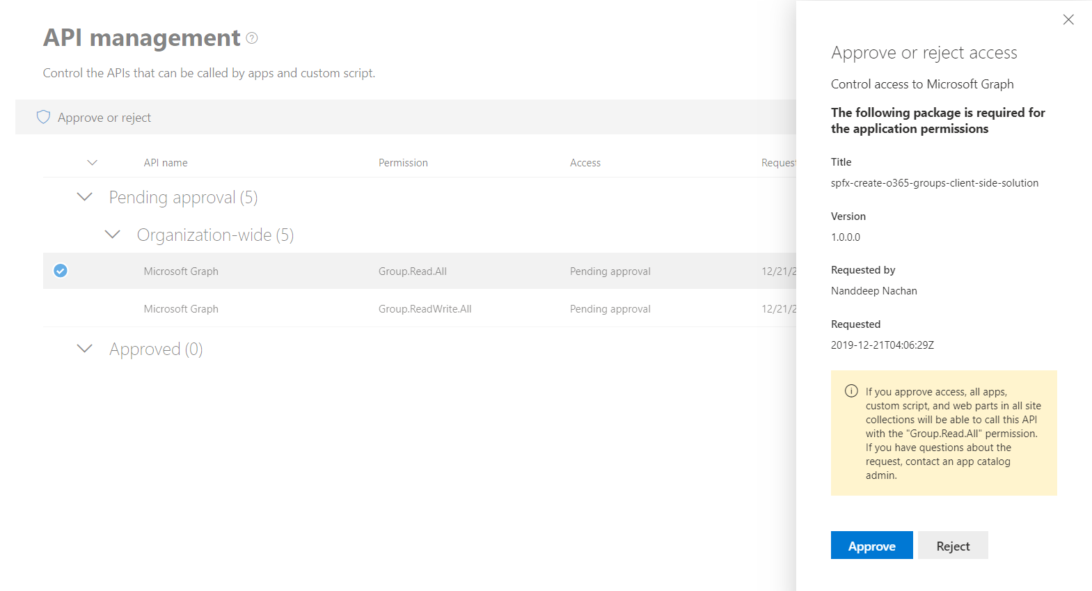Toggle the header collapse-all chevron

pos(92,163)
